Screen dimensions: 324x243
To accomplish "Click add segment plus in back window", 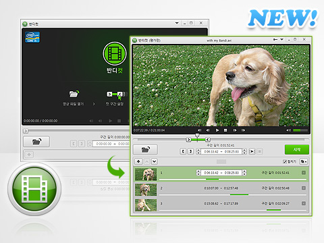I will point(29,155).
